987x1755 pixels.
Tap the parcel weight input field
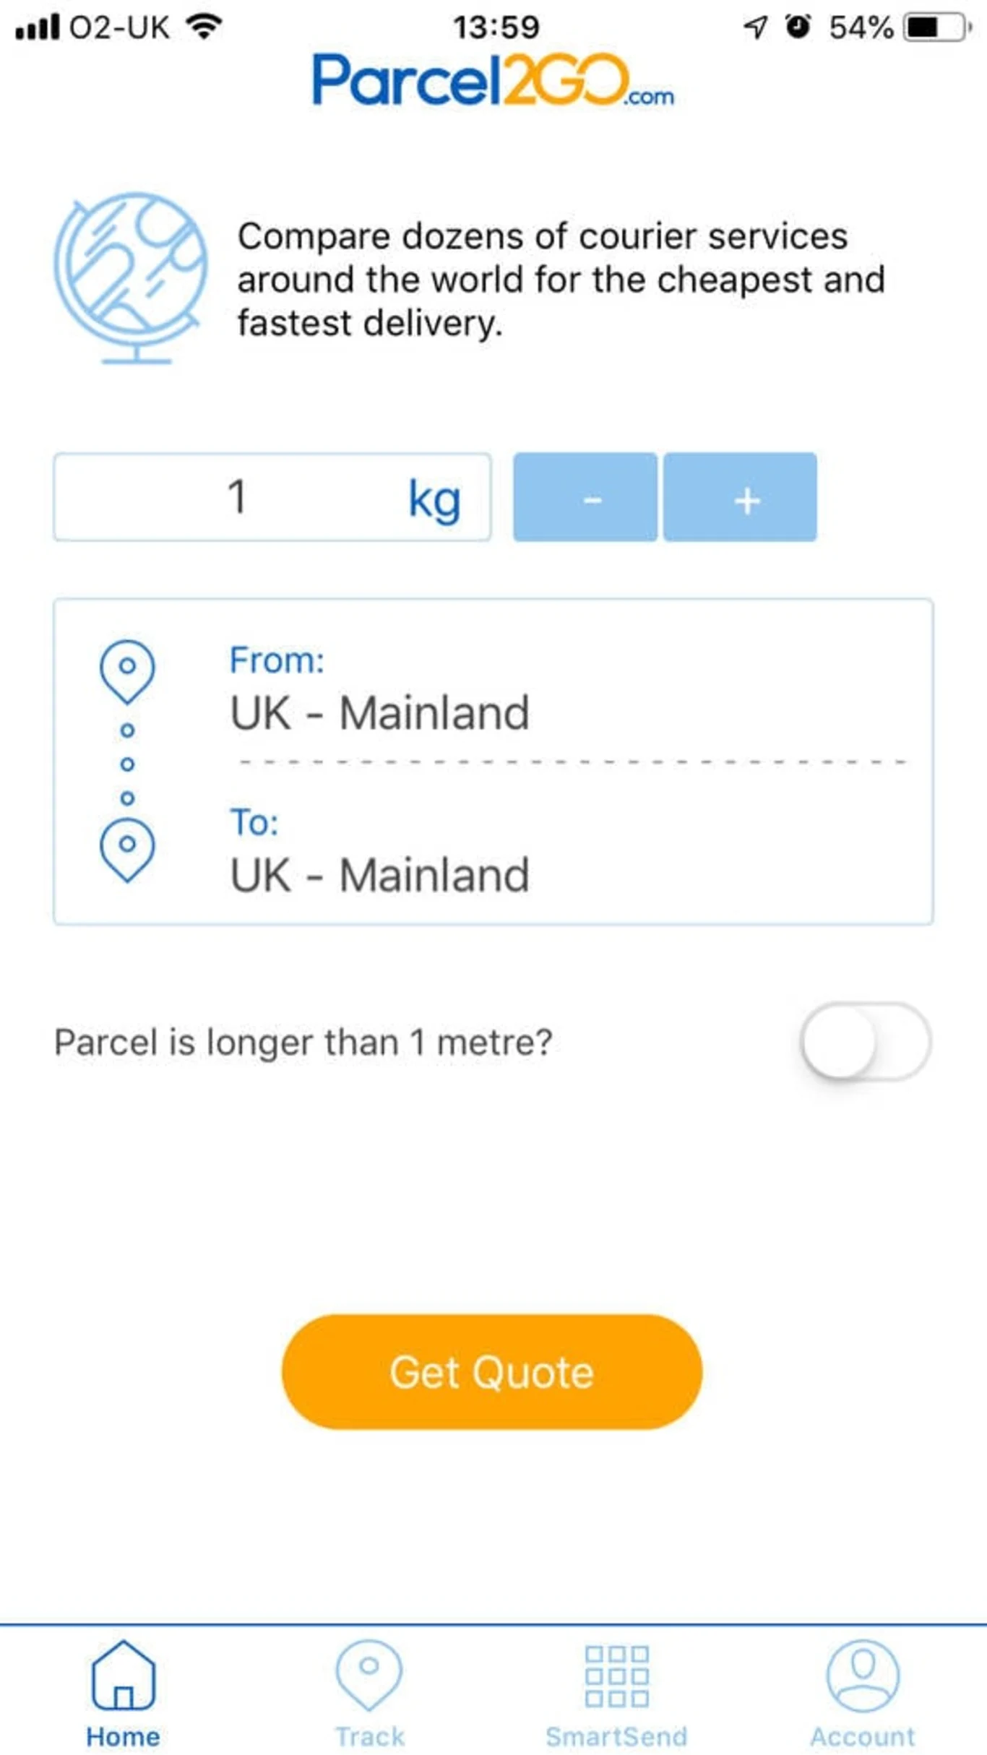pyautogui.click(x=238, y=497)
